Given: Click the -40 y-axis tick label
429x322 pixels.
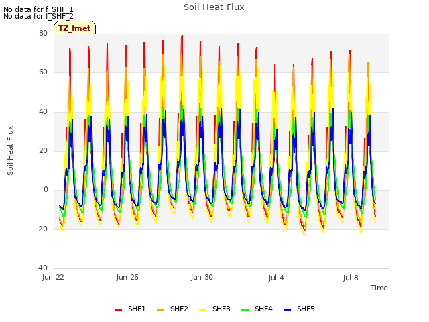Looking at the screenshot, I should (42, 268).
